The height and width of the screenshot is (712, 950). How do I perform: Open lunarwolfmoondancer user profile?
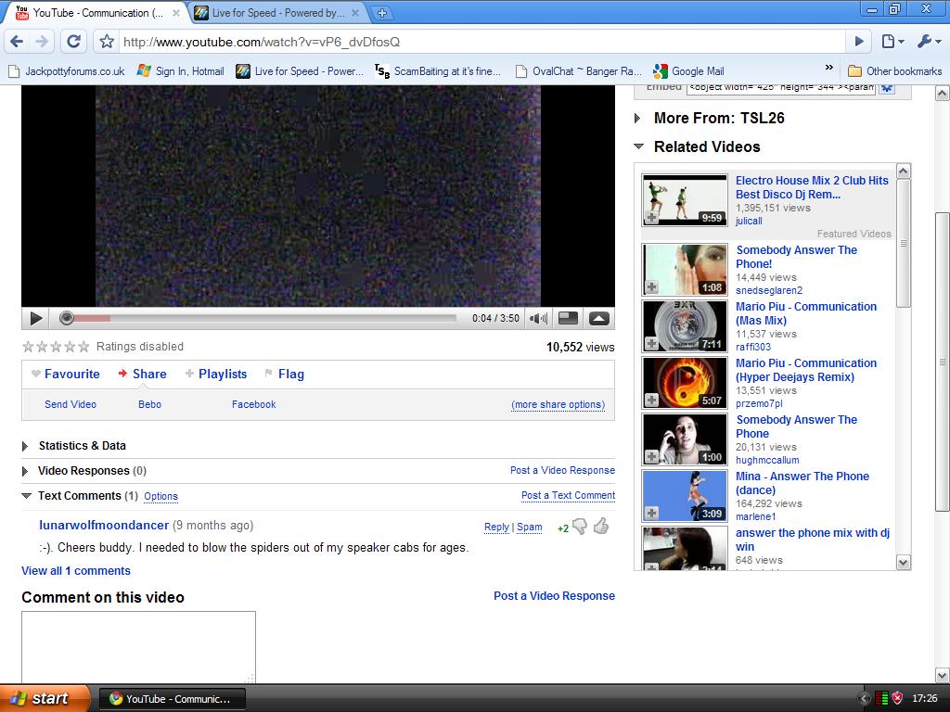tap(104, 526)
